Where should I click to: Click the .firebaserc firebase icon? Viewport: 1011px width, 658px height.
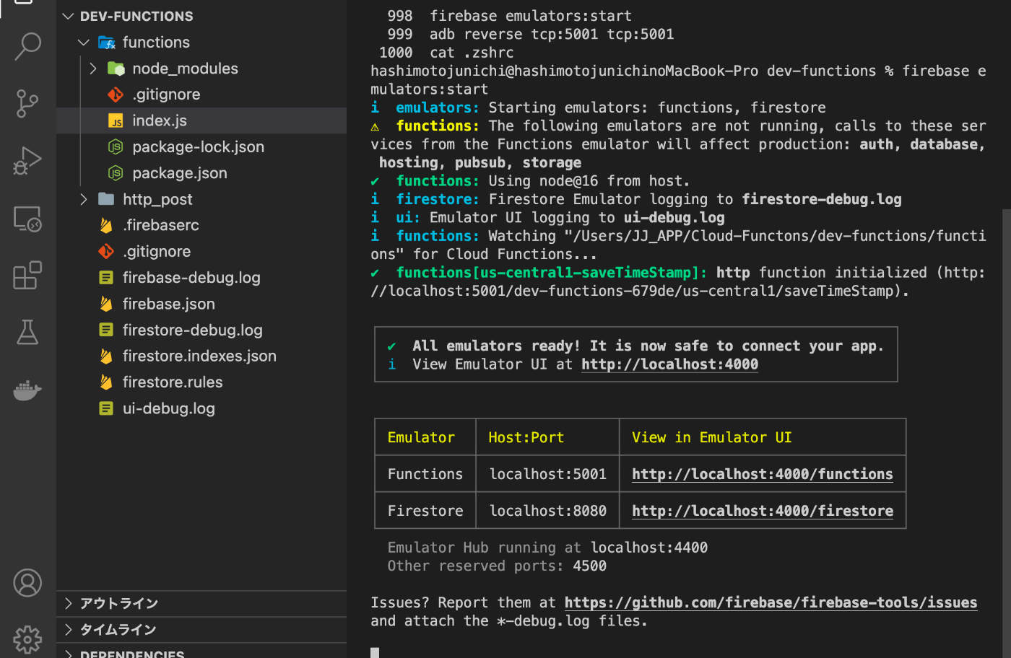106,225
